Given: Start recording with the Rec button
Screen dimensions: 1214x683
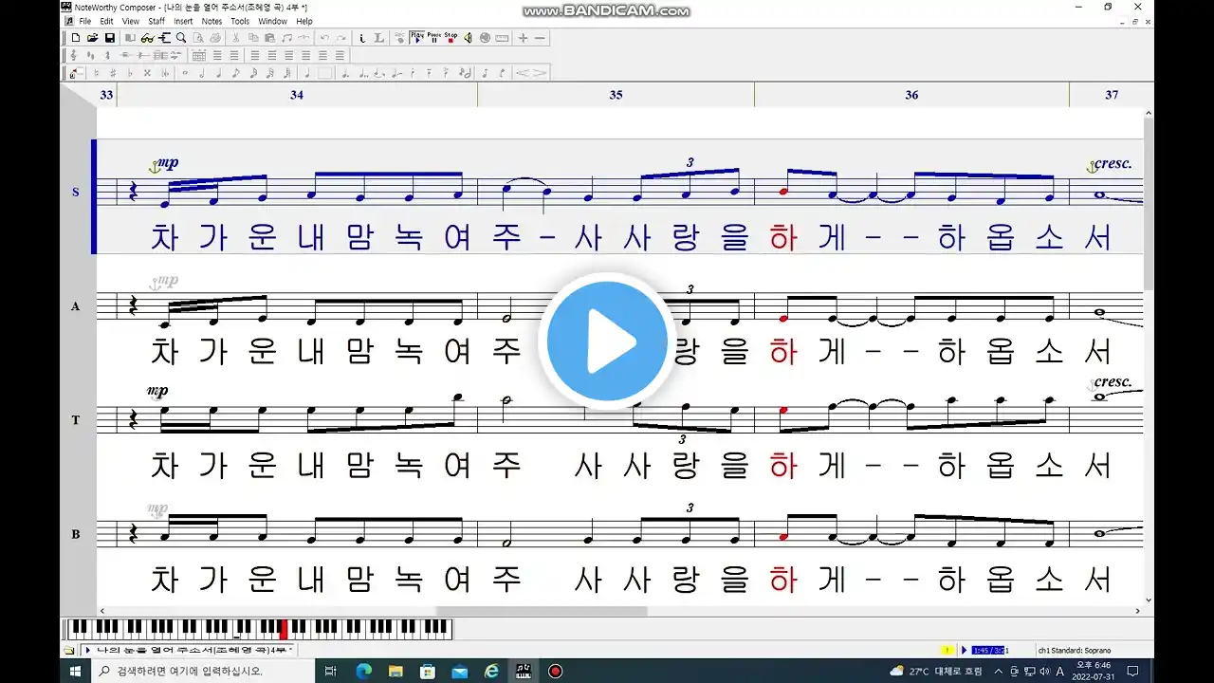Looking at the screenshot, I should pyautogui.click(x=399, y=38).
